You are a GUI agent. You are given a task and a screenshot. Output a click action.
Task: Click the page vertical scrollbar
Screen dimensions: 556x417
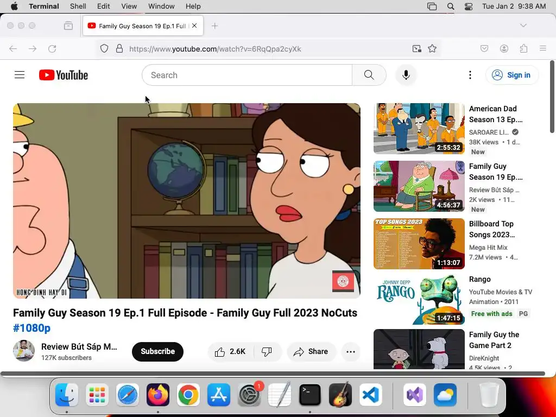coord(552,97)
